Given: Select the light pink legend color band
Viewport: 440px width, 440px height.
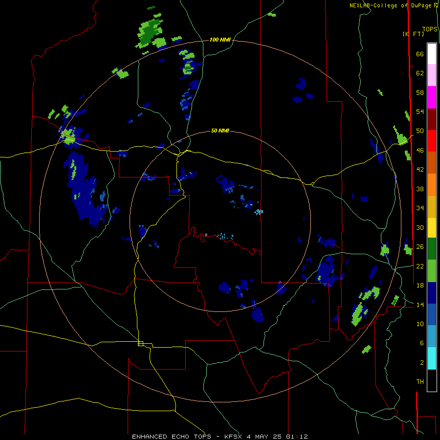Looking at the screenshot, I should (432, 75).
